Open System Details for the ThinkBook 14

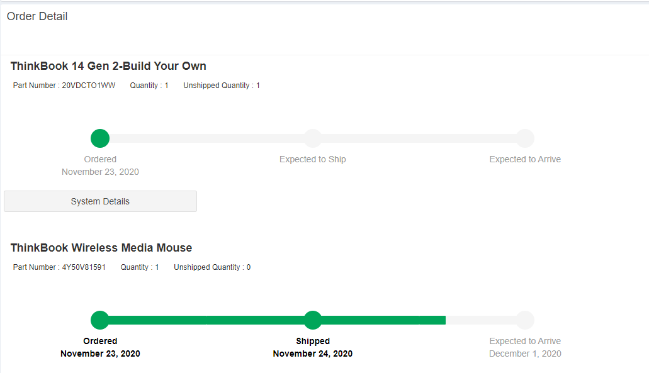tap(100, 201)
